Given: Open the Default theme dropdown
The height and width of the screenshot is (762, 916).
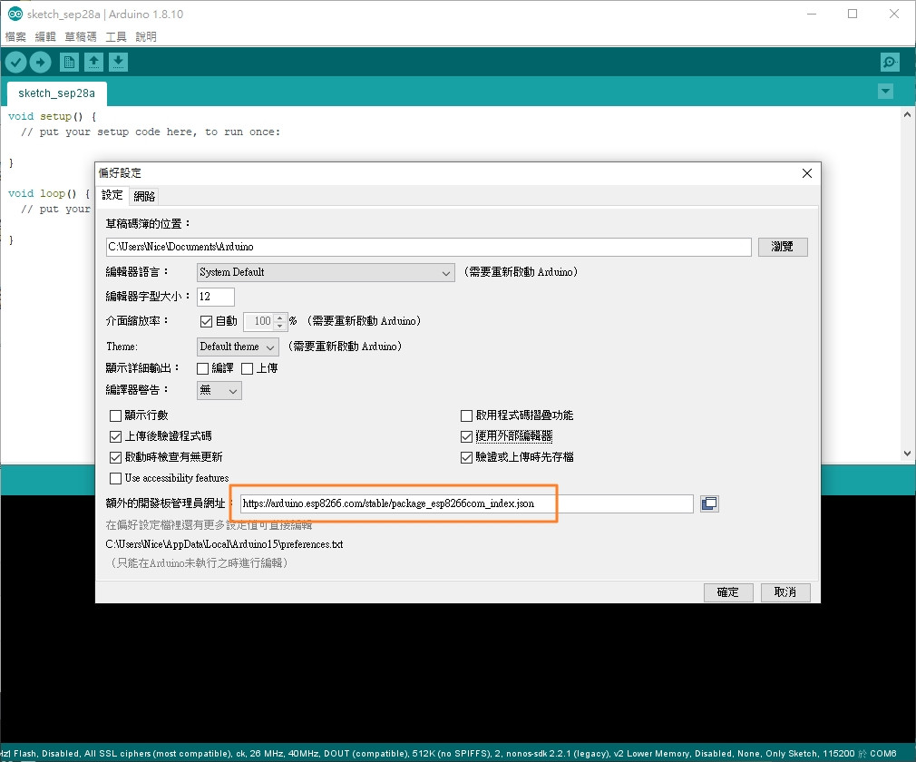Looking at the screenshot, I should point(238,347).
